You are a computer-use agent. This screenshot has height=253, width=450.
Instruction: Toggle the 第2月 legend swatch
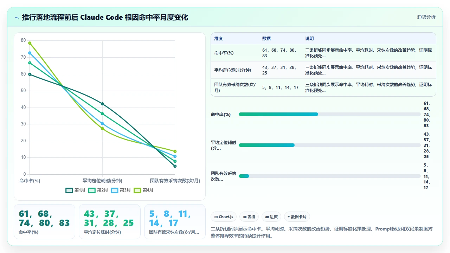point(92,190)
